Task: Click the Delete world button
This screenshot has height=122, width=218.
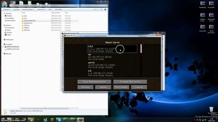Action: (x=103, y=87)
